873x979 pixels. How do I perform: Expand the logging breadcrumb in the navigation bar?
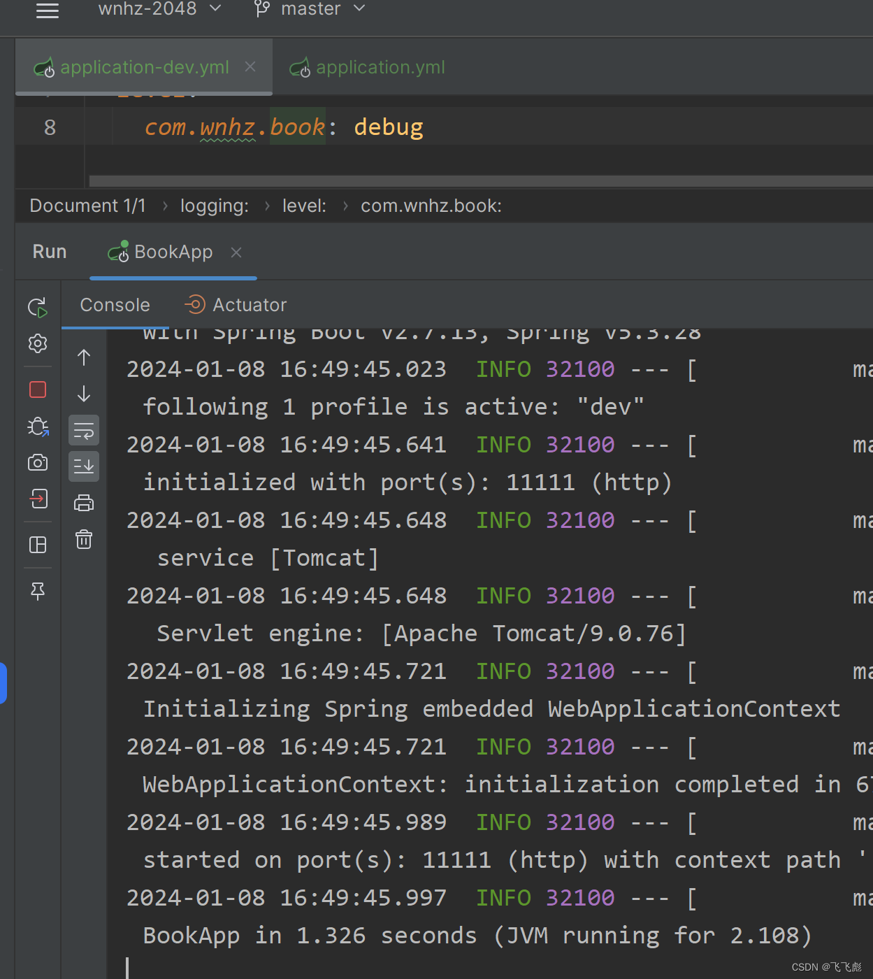click(x=215, y=205)
